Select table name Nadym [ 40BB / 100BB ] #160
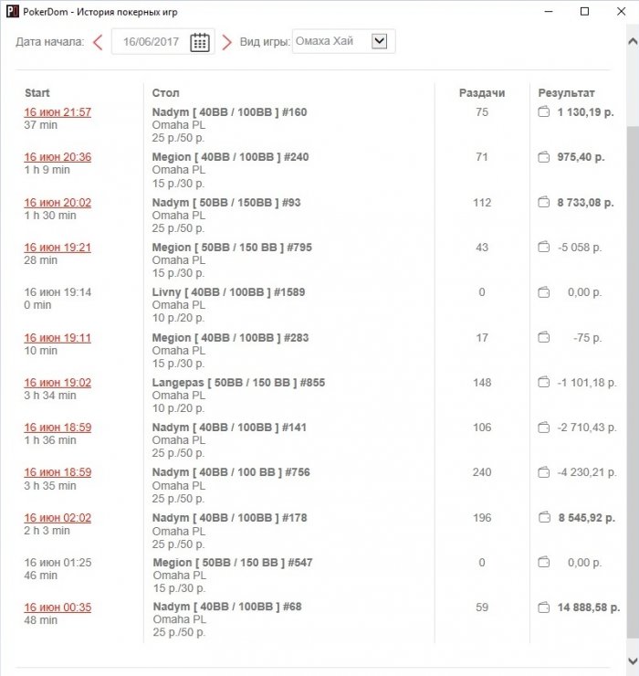639x676 pixels. coord(229,112)
